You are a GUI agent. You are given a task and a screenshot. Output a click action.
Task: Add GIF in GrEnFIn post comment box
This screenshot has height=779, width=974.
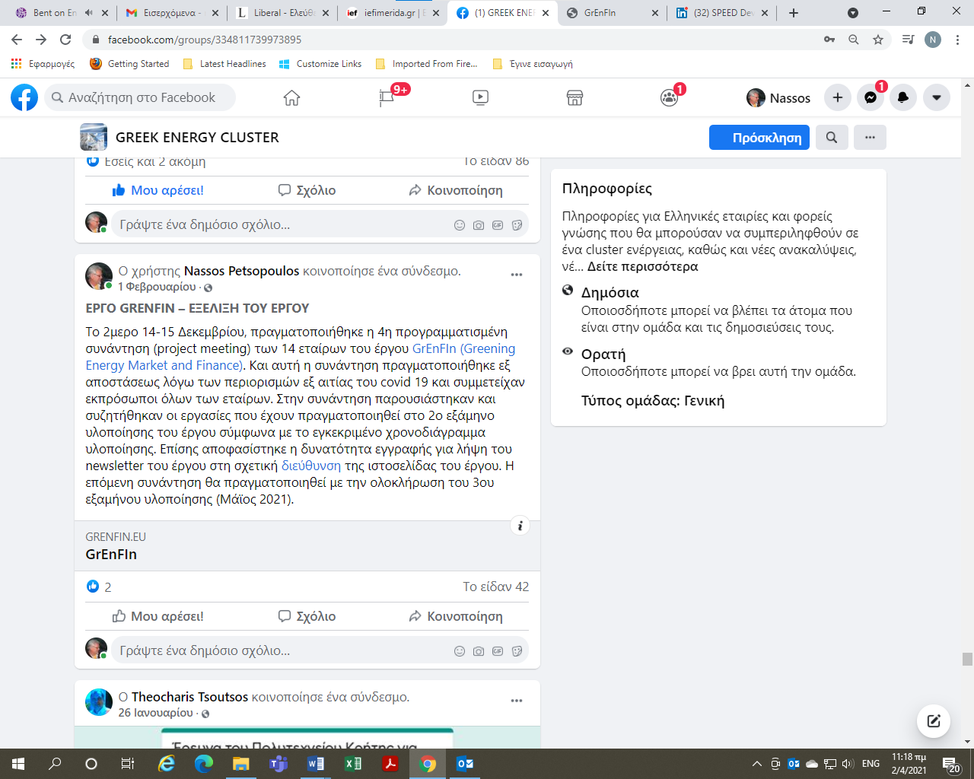[x=498, y=651]
